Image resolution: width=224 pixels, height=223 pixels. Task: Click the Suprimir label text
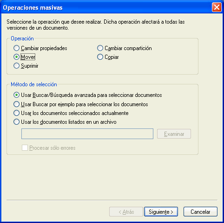click(x=30, y=66)
